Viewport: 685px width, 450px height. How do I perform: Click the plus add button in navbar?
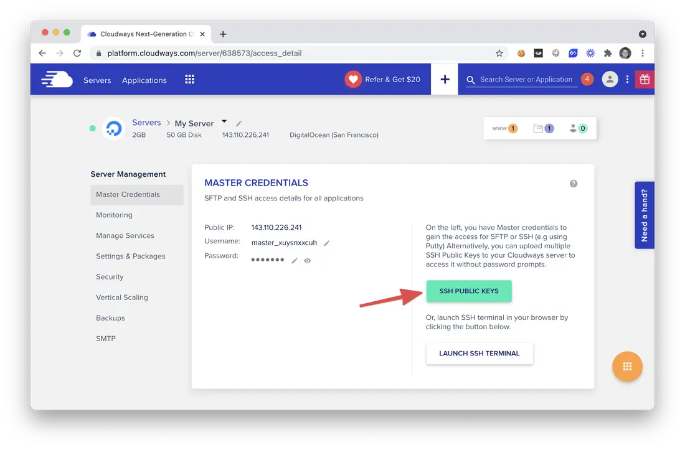[445, 80]
